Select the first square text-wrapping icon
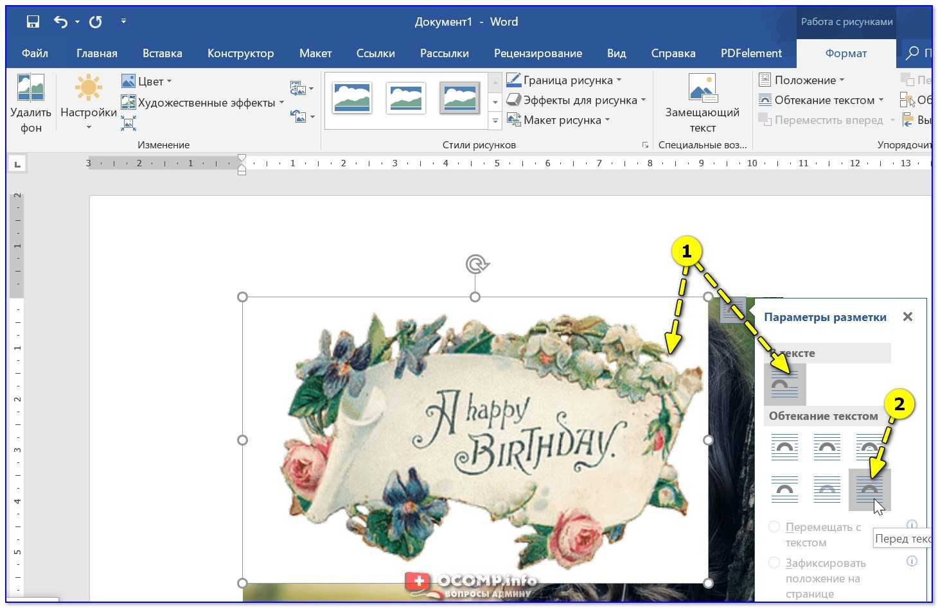The height and width of the screenshot is (608, 938). pos(784,447)
